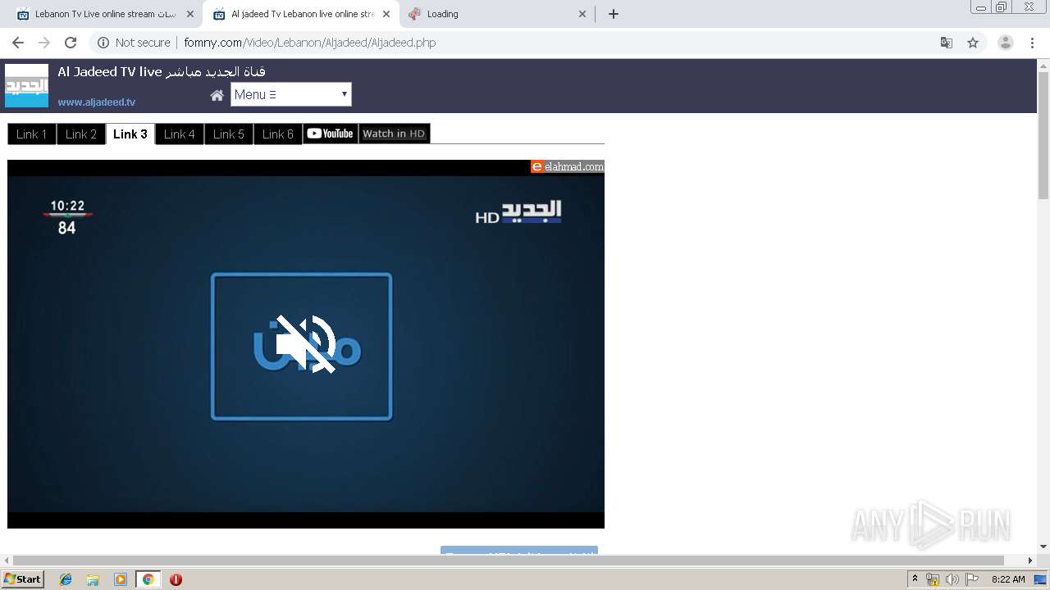Image resolution: width=1050 pixels, height=590 pixels.
Task: Open the Start menu
Action: tap(23, 579)
